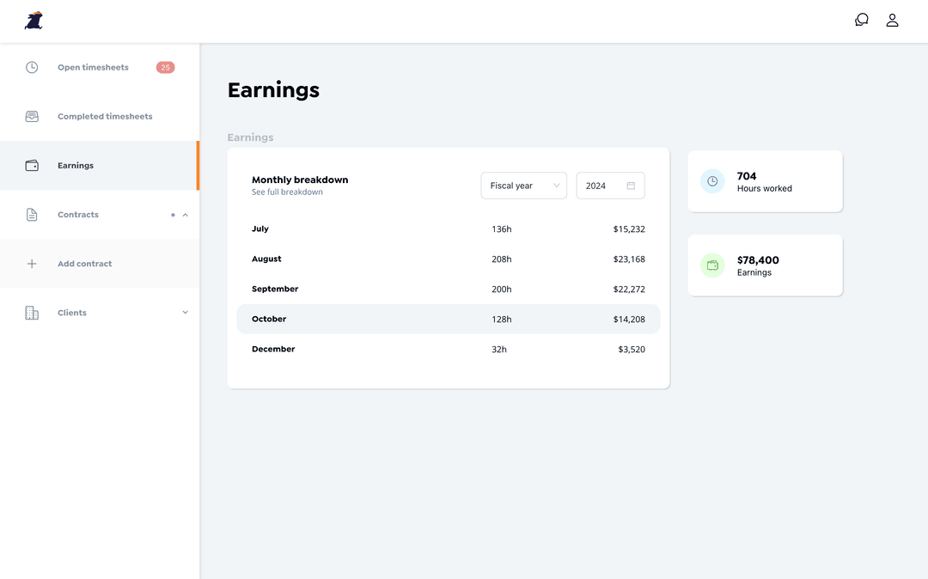Image resolution: width=928 pixels, height=579 pixels.
Task: Click the document icon beside Contracts
Action: tap(32, 215)
